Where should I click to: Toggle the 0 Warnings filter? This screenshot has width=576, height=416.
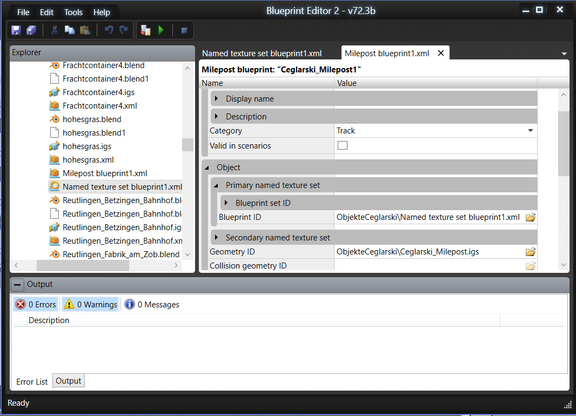coord(90,305)
